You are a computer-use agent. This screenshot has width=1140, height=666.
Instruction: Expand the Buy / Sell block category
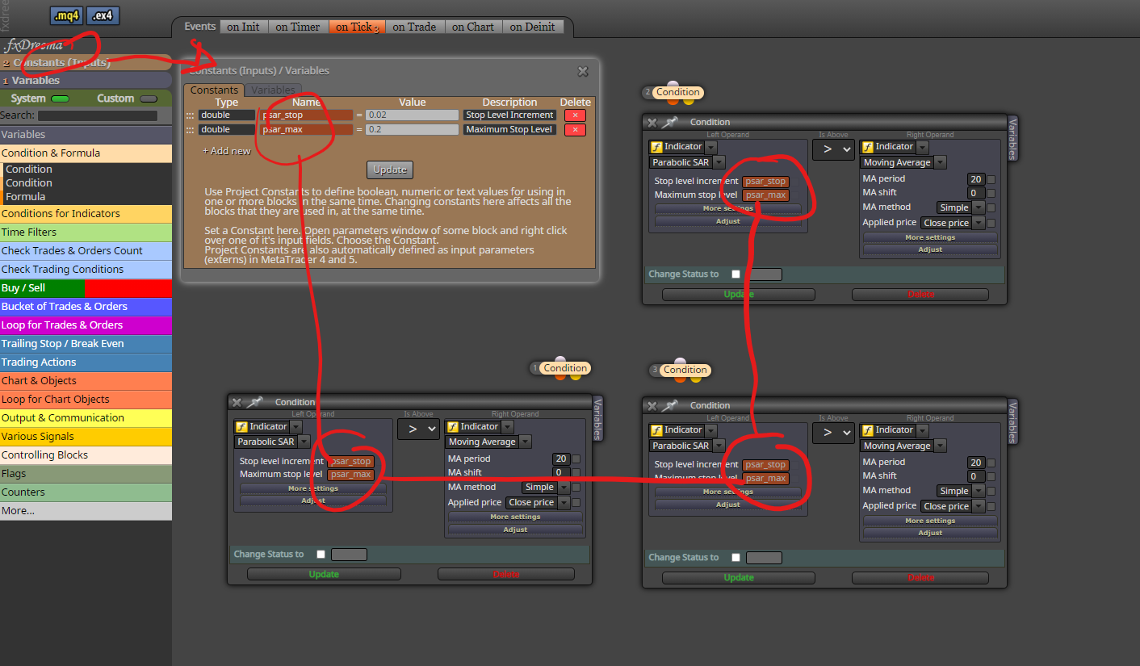click(86, 288)
